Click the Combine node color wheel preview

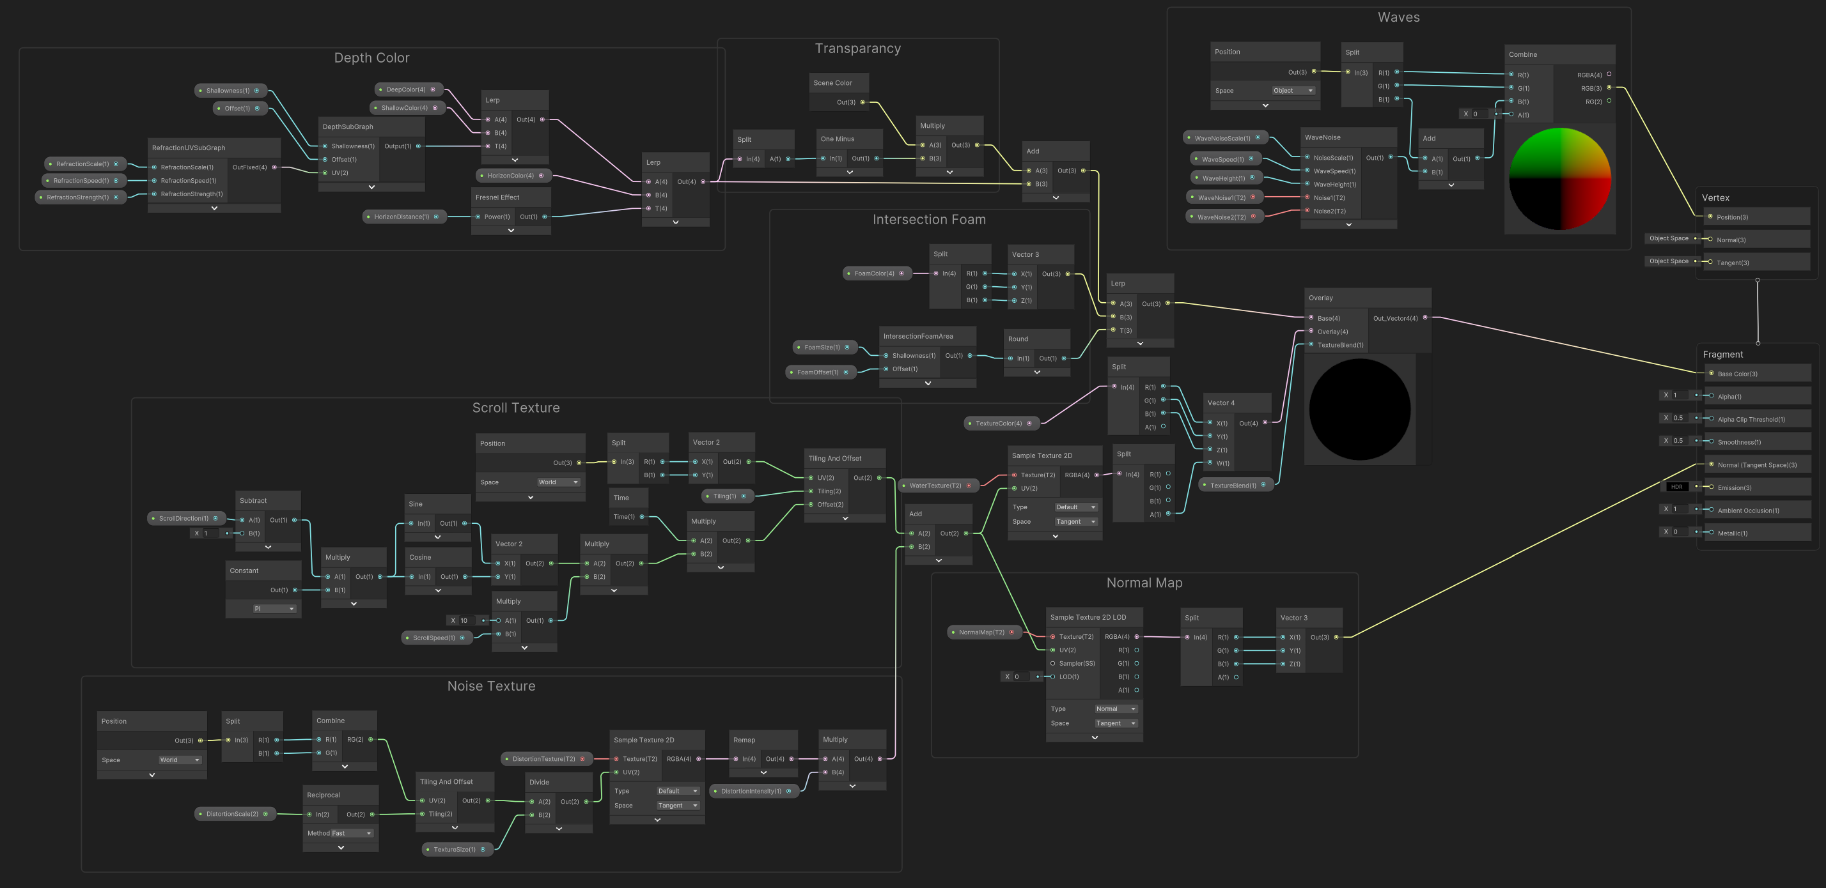[1559, 178]
